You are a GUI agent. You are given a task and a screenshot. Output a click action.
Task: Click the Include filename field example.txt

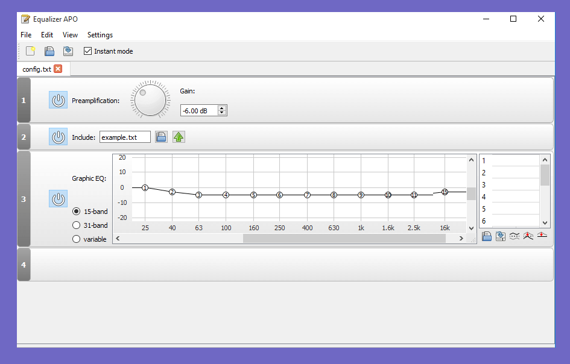[125, 137]
